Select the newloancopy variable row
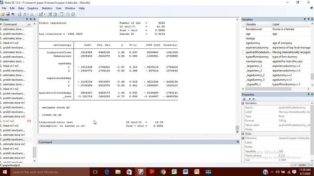Image resolution: width=314 pixels, height=176 pixels. [x=276, y=61]
